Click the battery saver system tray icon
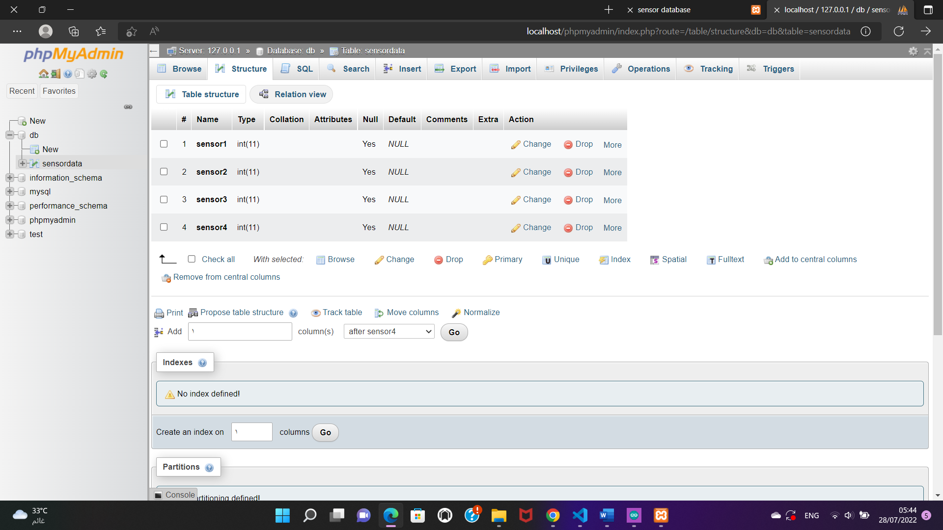The image size is (943, 530). 864,515
